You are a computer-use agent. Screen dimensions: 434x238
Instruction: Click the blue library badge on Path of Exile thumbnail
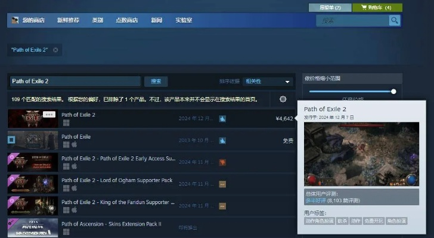pyautogui.click(x=11, y=140)
